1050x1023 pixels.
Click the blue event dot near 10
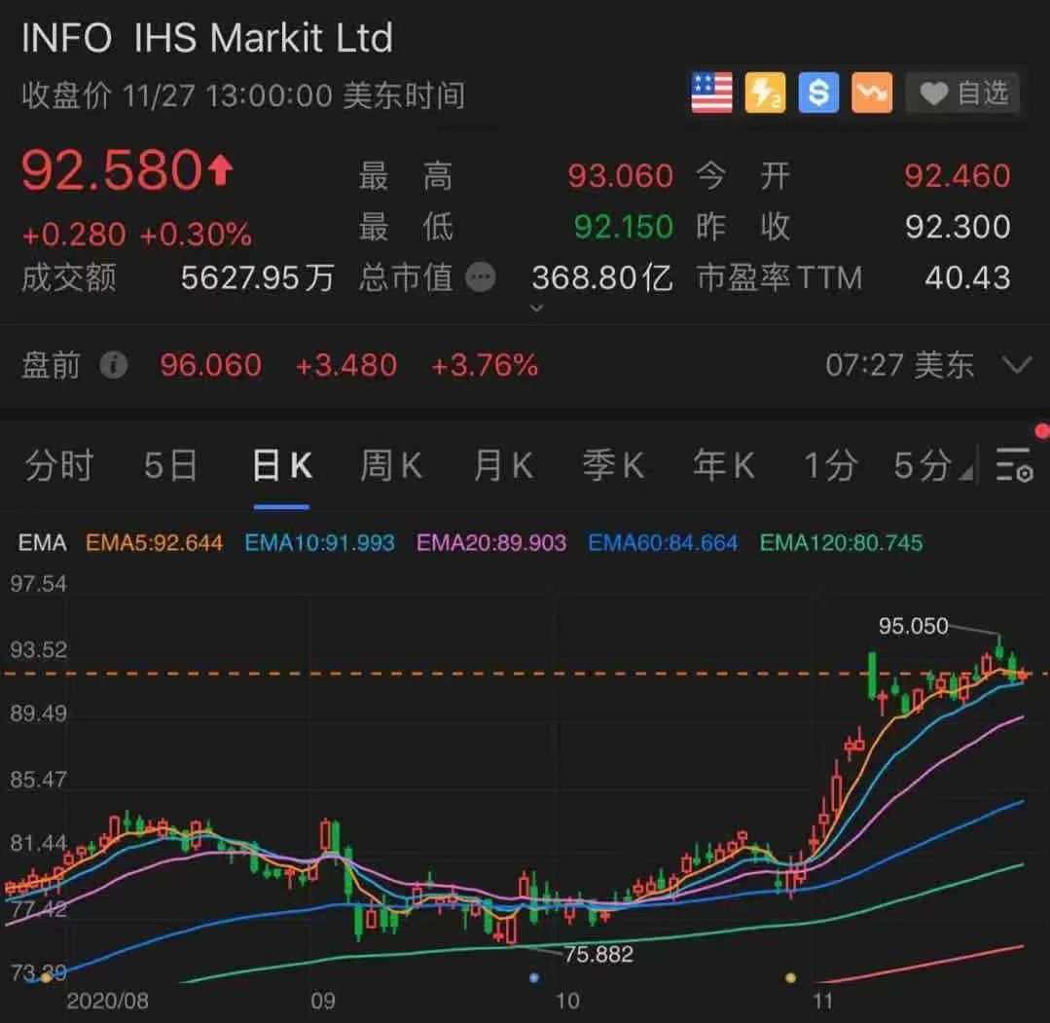(x=533, y=978)
